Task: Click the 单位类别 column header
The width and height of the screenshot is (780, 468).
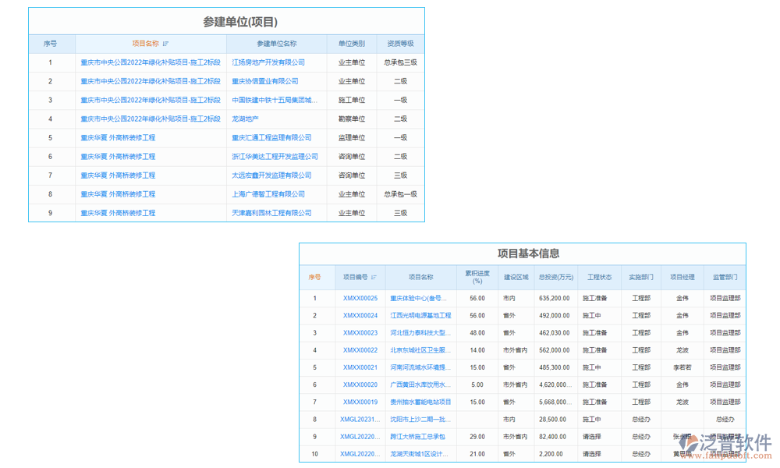Action: coord(353,44)
